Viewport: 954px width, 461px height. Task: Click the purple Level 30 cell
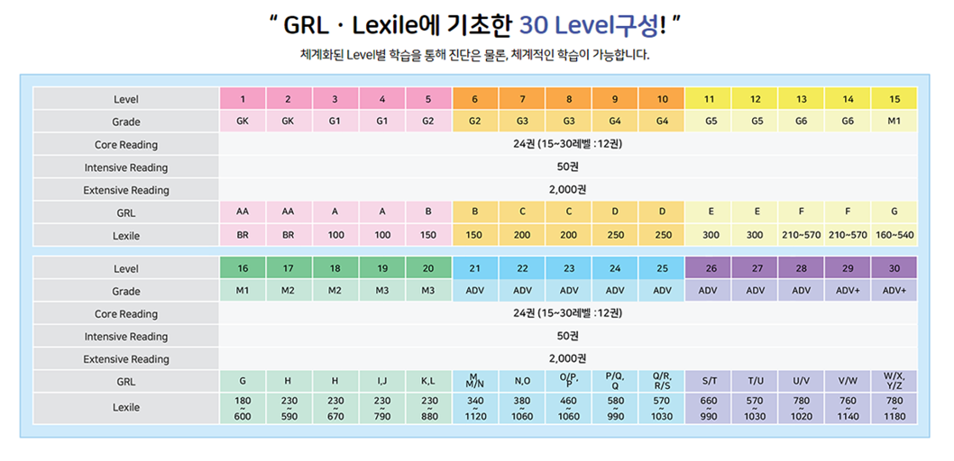pos(894,267)
